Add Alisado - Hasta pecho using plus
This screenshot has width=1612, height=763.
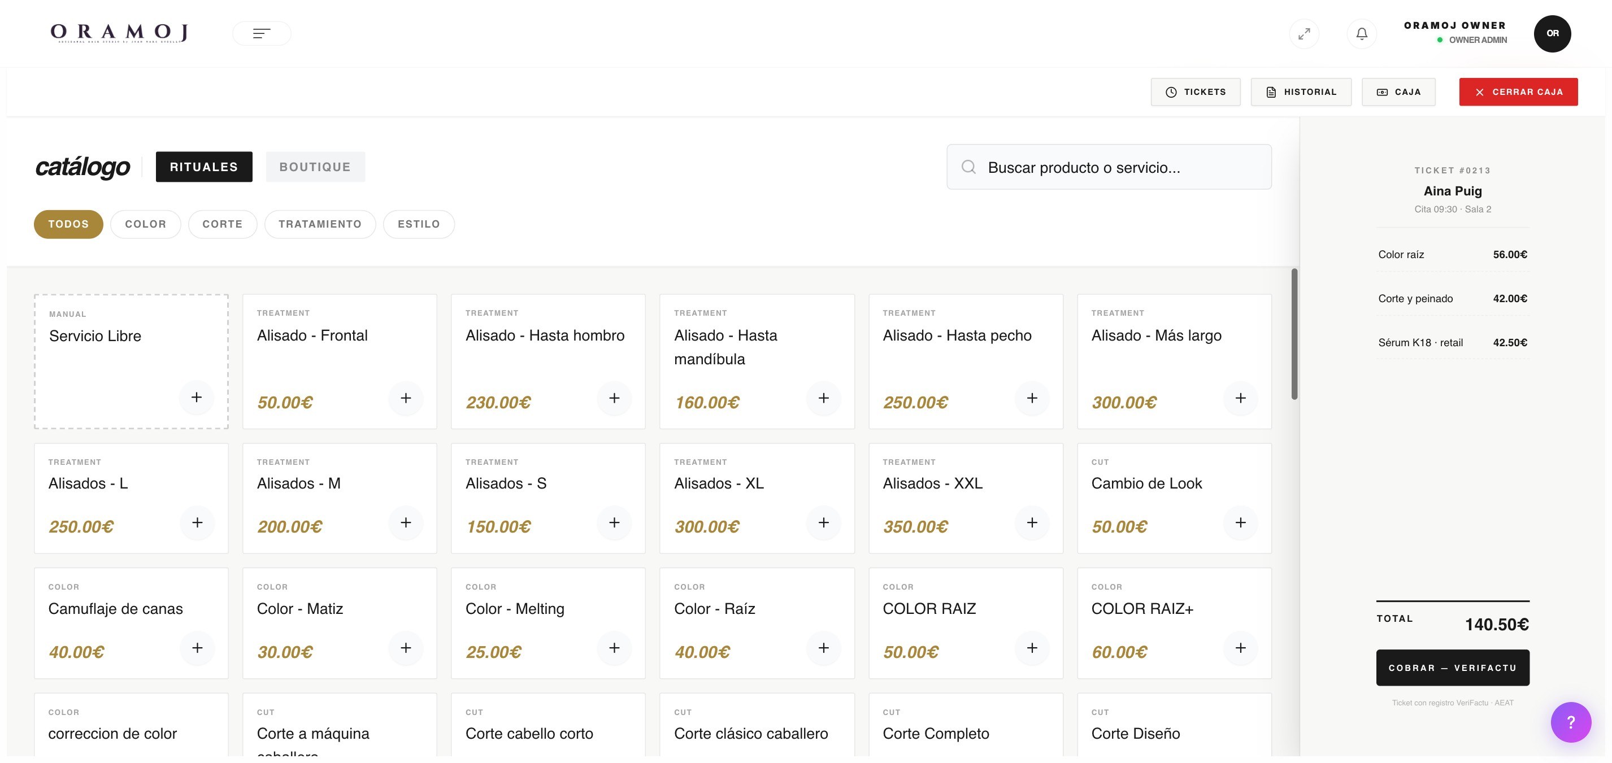click(1032, 398)
